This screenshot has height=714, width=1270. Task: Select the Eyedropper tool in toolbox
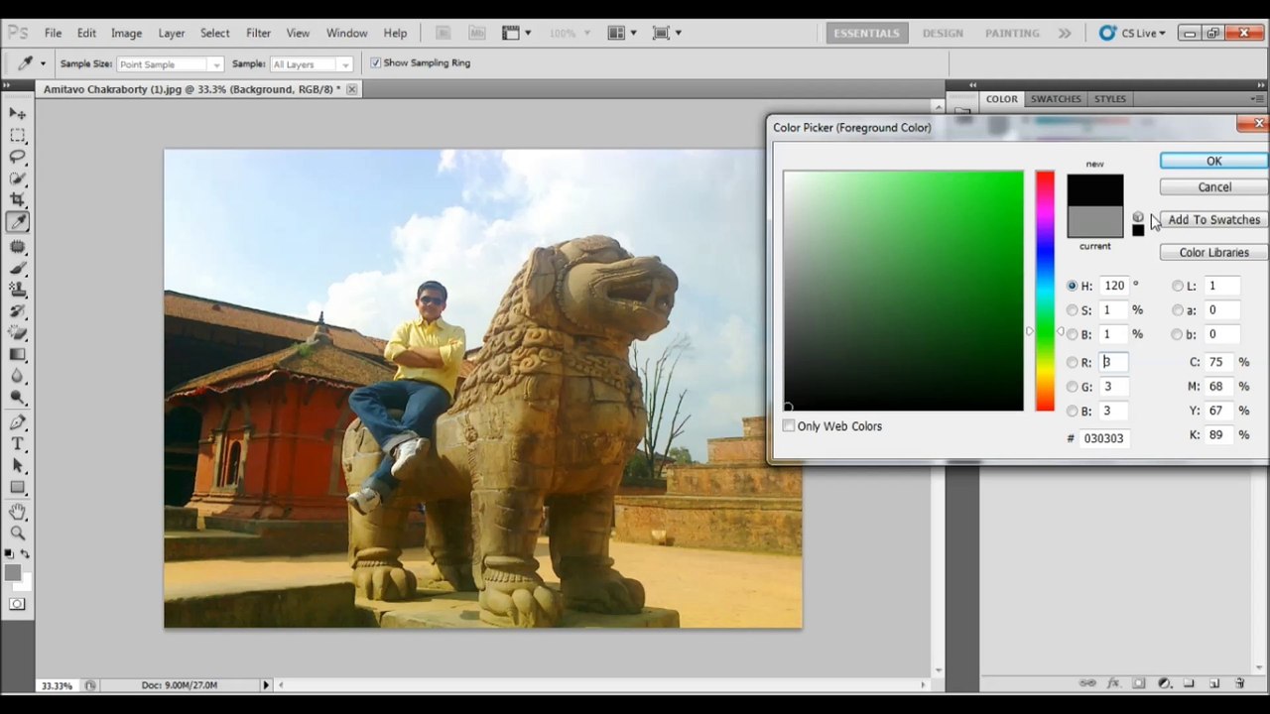pyautogui.click(x=18, y=222)
